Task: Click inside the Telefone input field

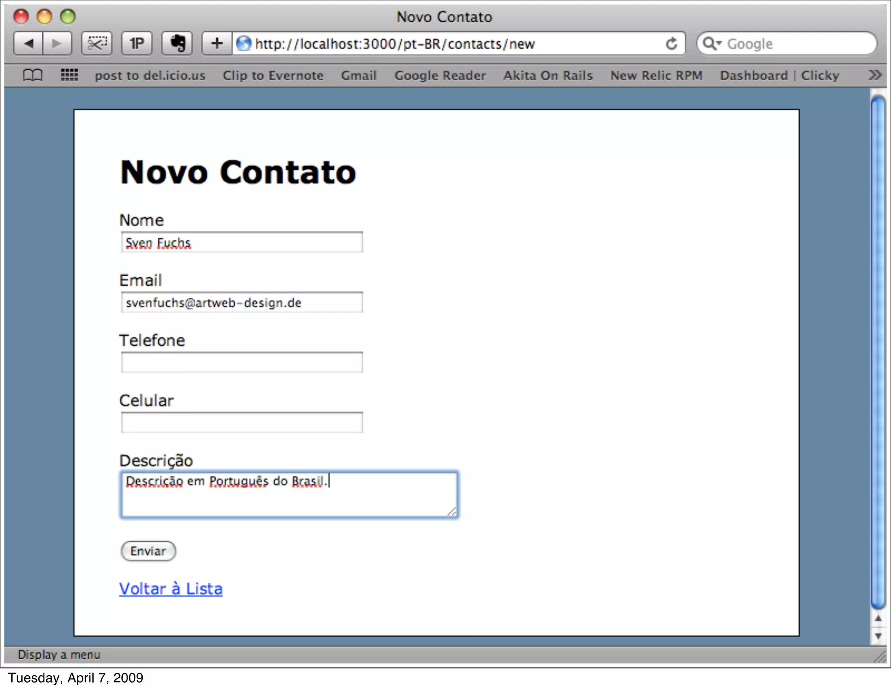Action: click(x=241, y=362)
